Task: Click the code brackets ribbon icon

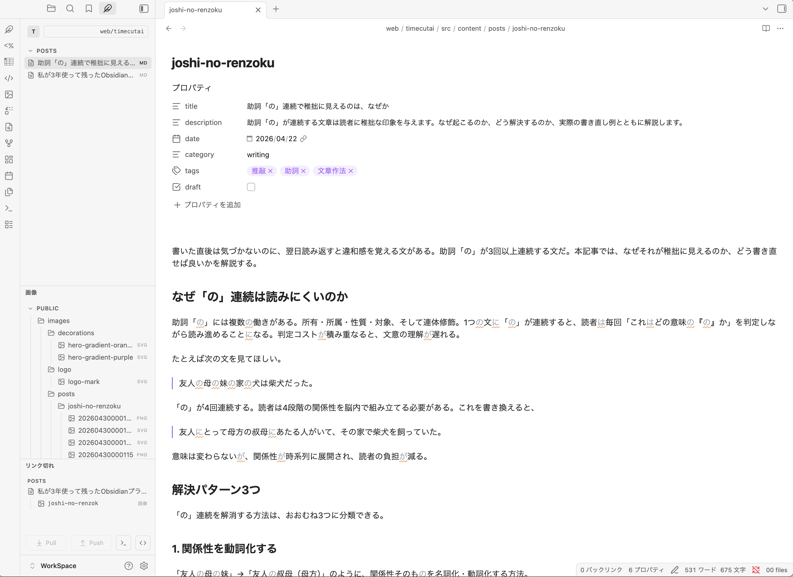Action: 9,78
